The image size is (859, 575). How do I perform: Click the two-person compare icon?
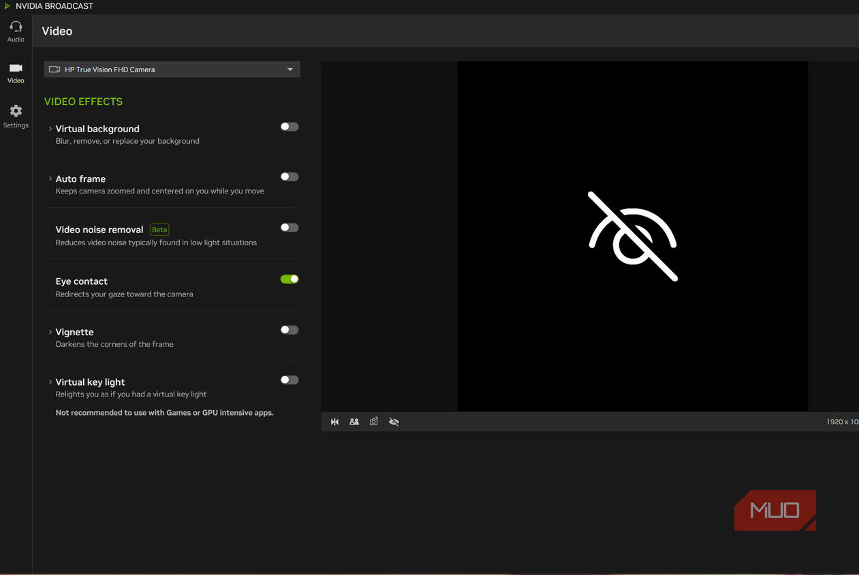click(354, 422)
